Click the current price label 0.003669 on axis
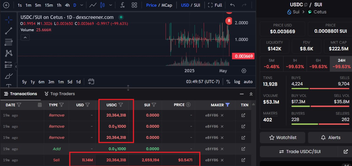This screenshot has height=166, width=352. tap(243, 56)
